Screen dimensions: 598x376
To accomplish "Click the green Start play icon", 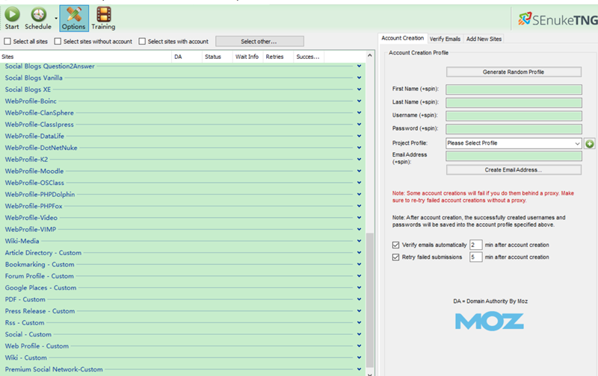I will [12, 13].
